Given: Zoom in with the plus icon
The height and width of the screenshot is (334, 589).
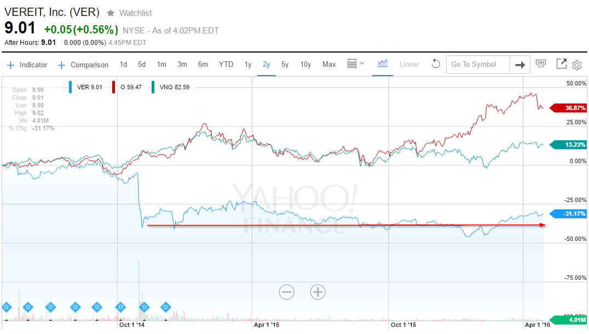Looking at the screenshot, I should coord(317,292).
